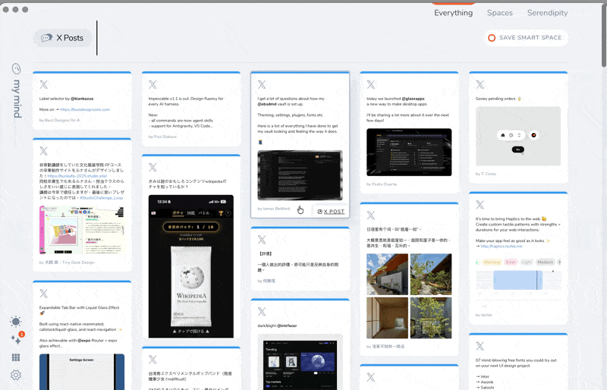Click 'by T. Costa' author text
The width and height of the screenshot is (607, 390).
point(486,174)
